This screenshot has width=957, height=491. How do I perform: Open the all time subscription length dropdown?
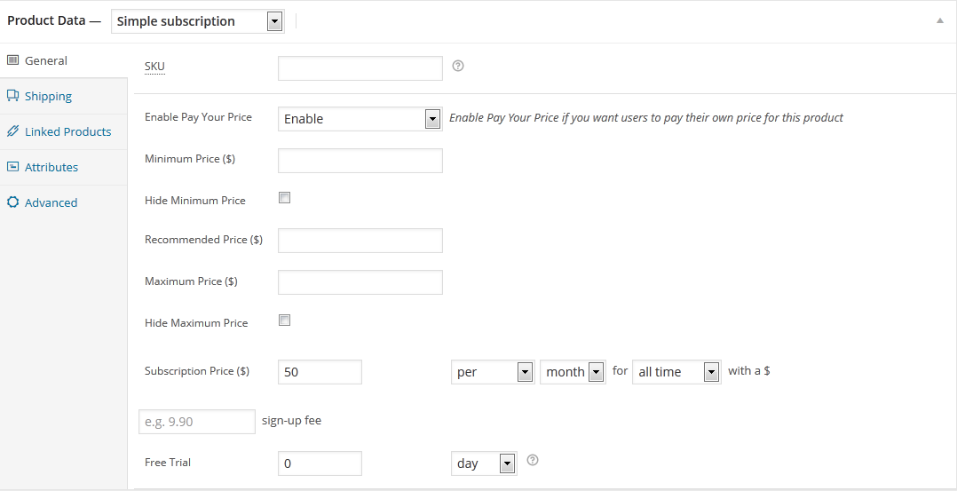click(678, 372)
